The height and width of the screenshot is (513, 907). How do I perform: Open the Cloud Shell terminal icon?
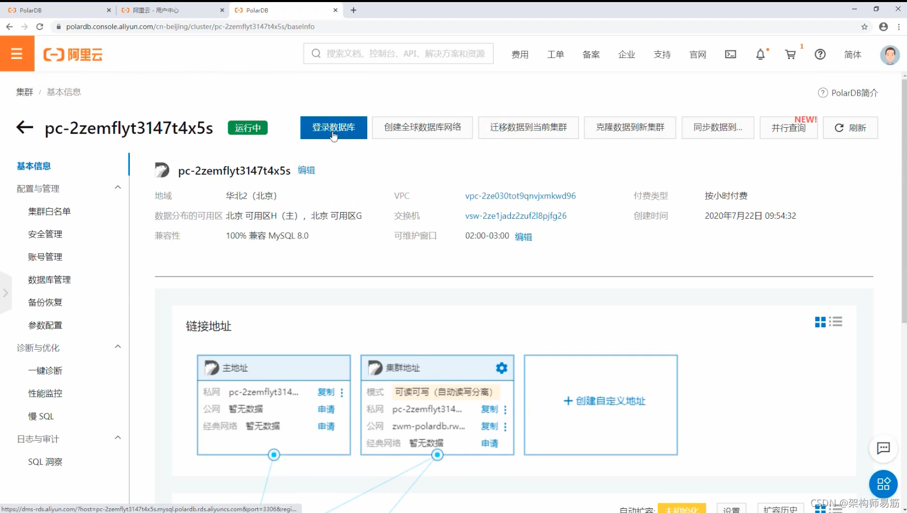coord(730,54)
